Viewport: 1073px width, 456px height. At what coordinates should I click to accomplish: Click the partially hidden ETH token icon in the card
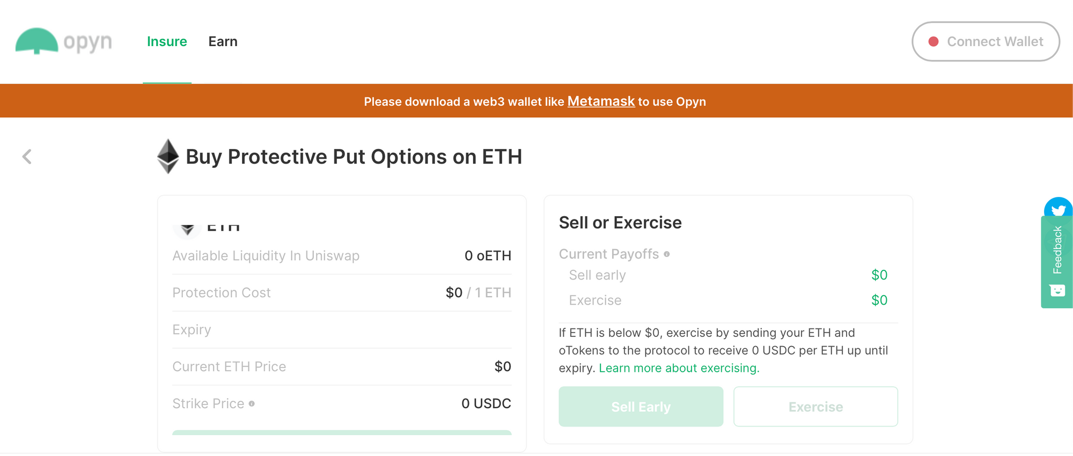[x=187, y=230]
